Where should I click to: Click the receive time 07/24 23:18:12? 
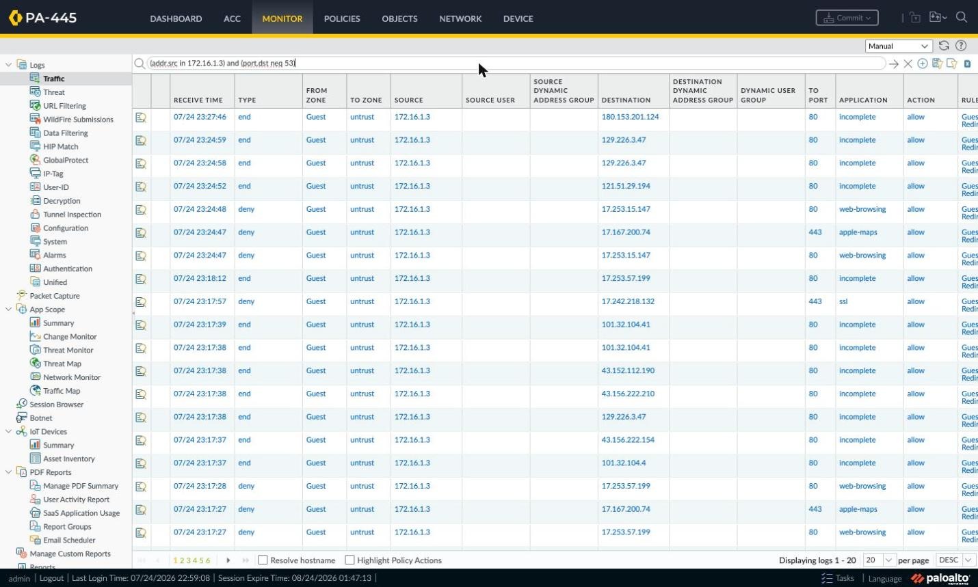[x=200, y=279]
